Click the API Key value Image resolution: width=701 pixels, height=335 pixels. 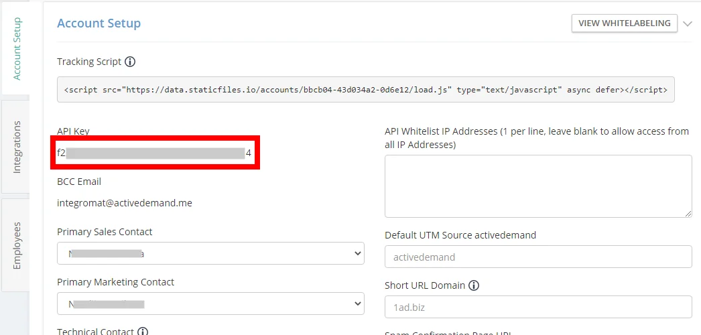(154, 153)
